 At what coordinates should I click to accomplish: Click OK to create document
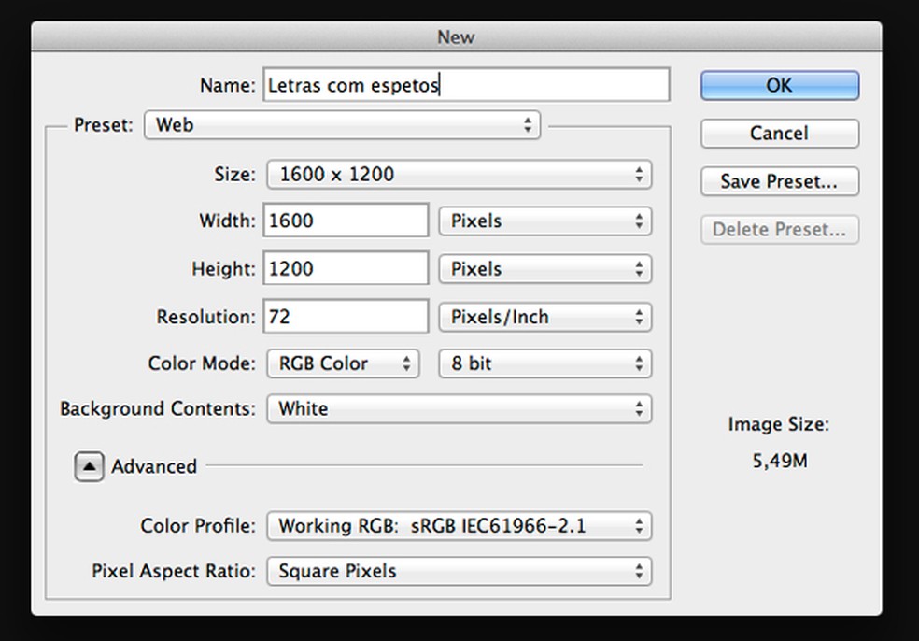(x=779, y=85)
